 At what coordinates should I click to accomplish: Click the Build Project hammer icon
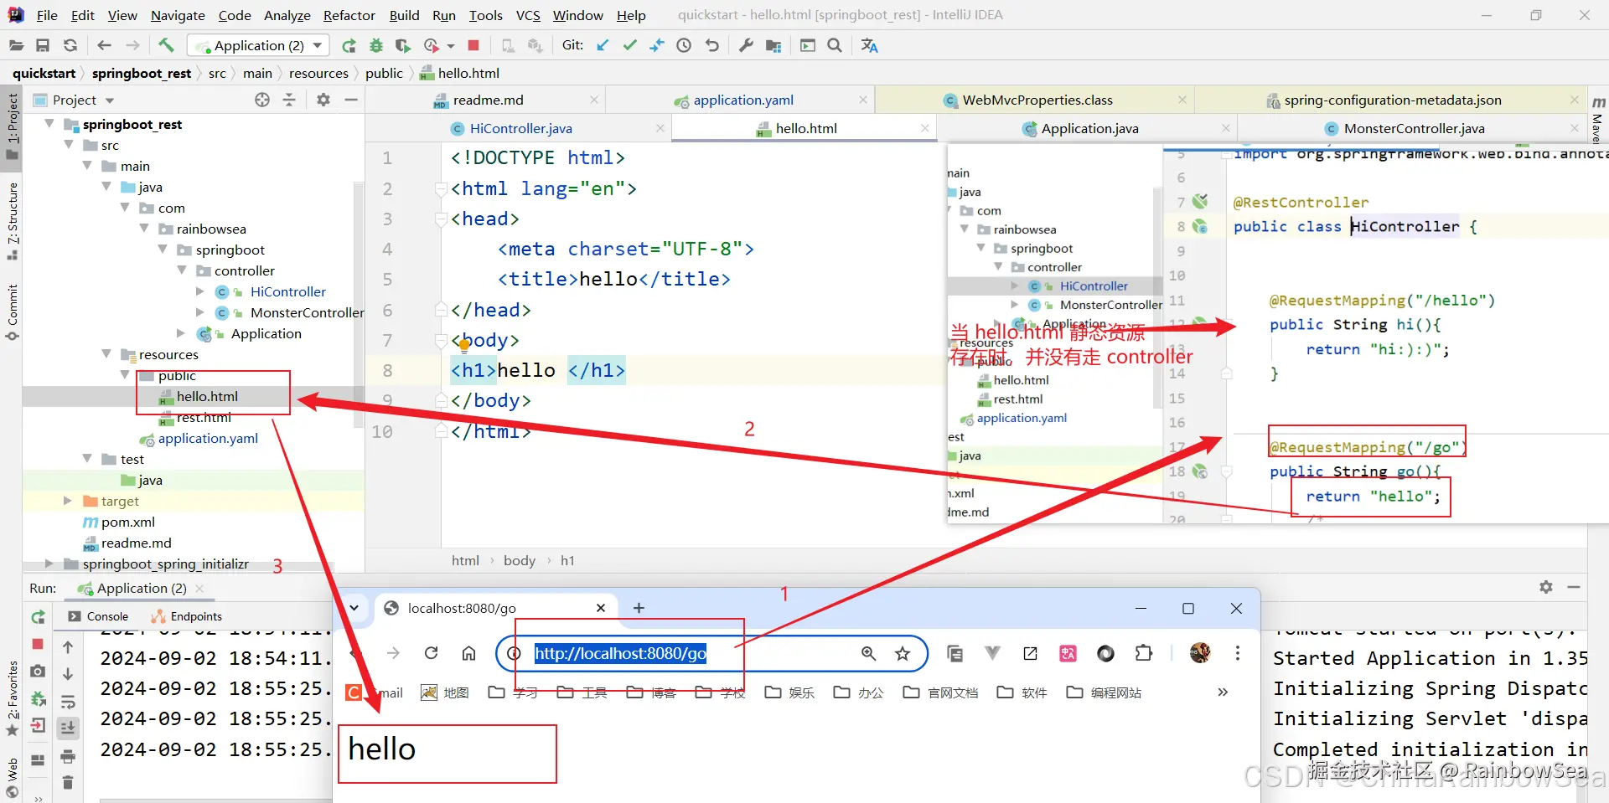166,45
